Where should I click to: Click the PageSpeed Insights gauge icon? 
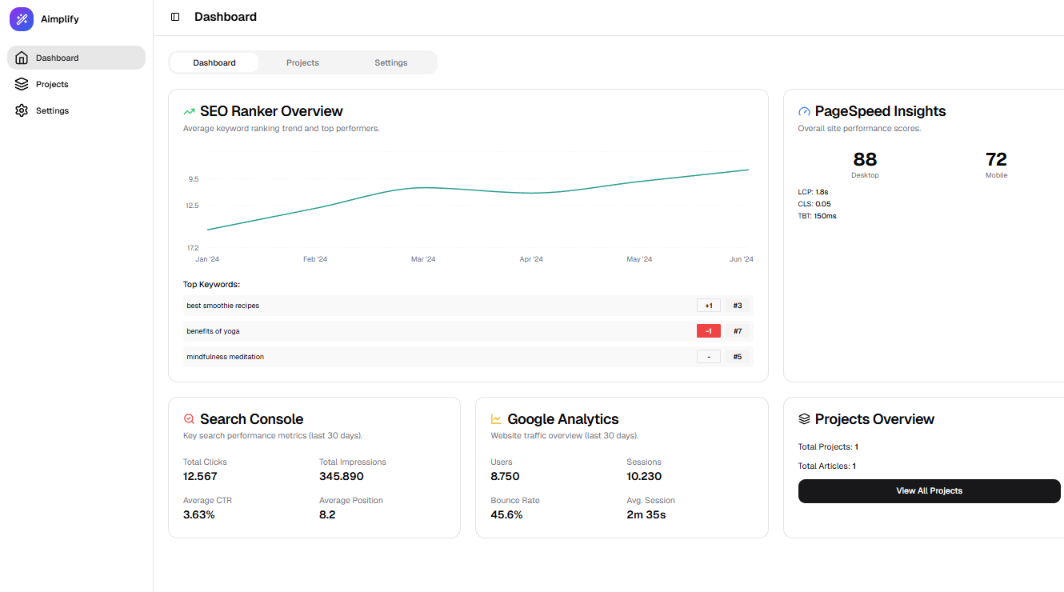pyautogui.click(x=804, y=112)
